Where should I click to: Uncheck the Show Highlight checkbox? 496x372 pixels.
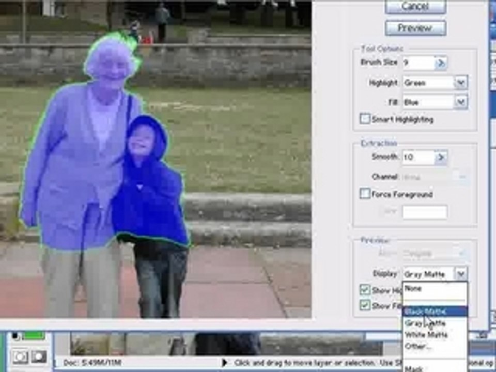pyautogui.click(x=365, y=289)
